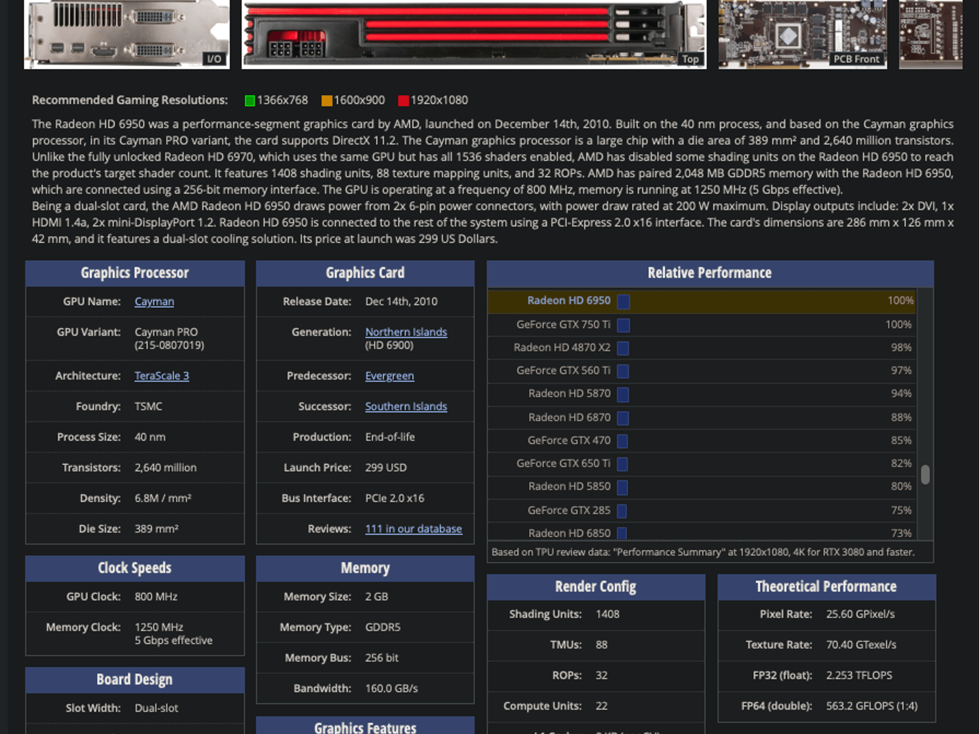Image resolution: width=979 pixels, height=734 pixels.
Task: Click the GeForce GTX 560 Ti performance bar
Action: (623, 371)
